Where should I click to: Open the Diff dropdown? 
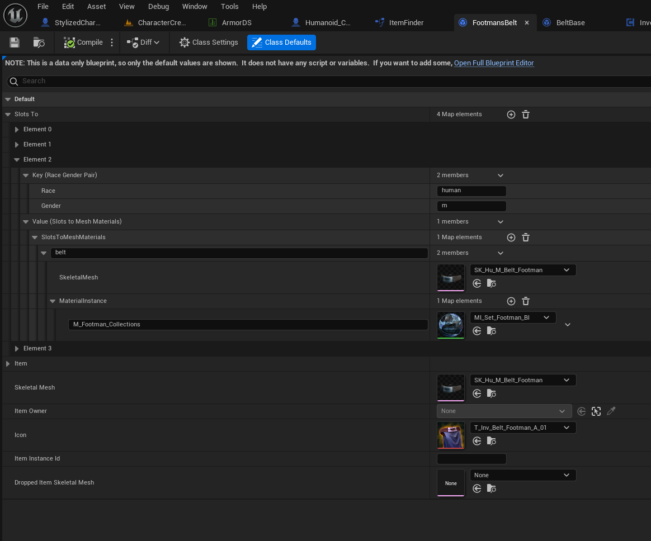(x=143, y=42)
